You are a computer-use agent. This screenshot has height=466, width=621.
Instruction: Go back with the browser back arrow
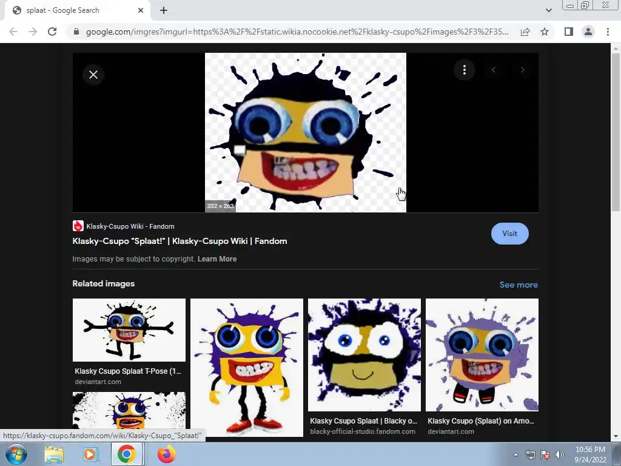(13, 32)
